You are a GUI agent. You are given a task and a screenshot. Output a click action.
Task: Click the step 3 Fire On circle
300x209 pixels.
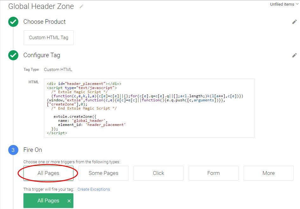pyautogui.click(x=13, y=150)
